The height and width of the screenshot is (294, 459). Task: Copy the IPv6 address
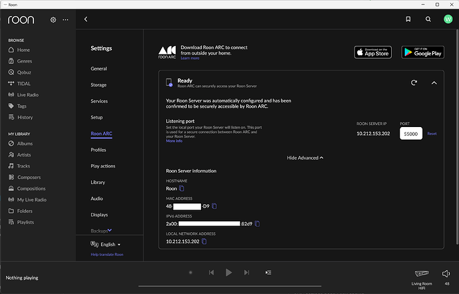pyautogui.click(x=257, y=223)
